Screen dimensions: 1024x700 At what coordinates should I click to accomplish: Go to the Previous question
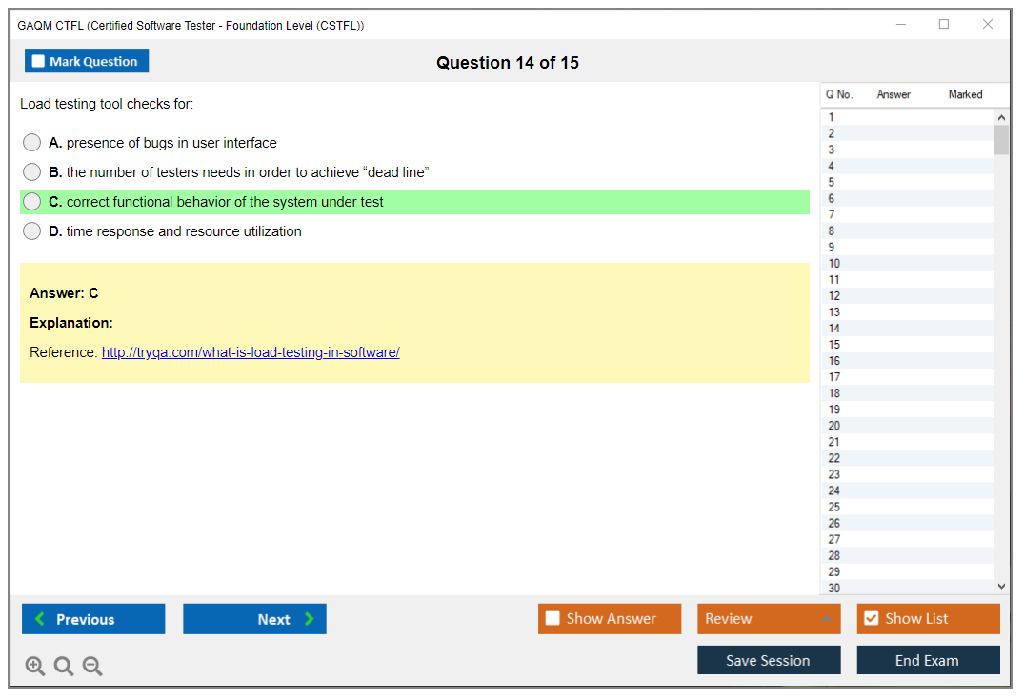tap(93, 619)
